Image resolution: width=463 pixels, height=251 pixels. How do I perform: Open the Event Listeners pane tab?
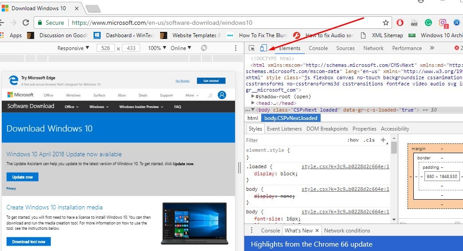coord(284,129)
